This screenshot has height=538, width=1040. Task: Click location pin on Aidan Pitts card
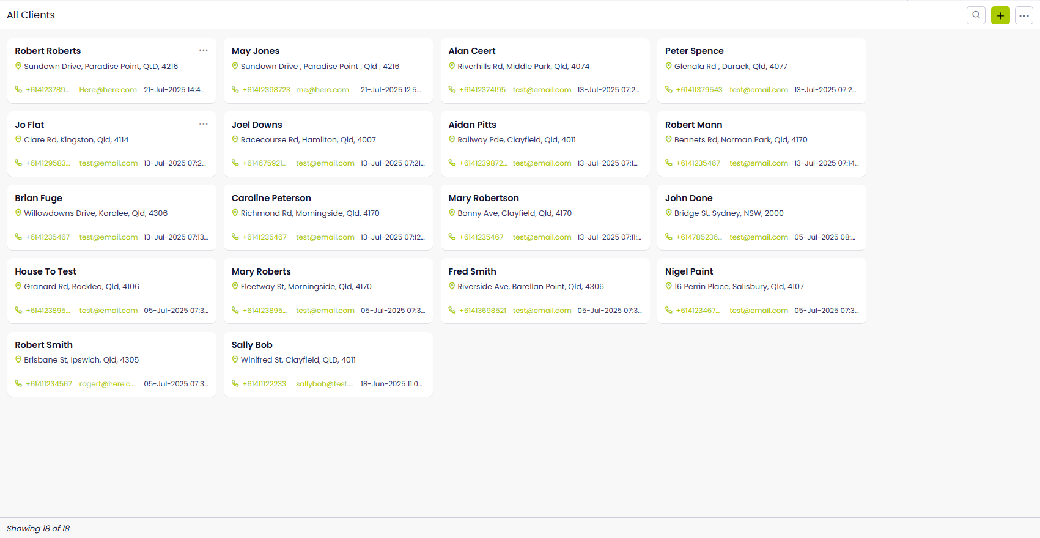point(452,139)
